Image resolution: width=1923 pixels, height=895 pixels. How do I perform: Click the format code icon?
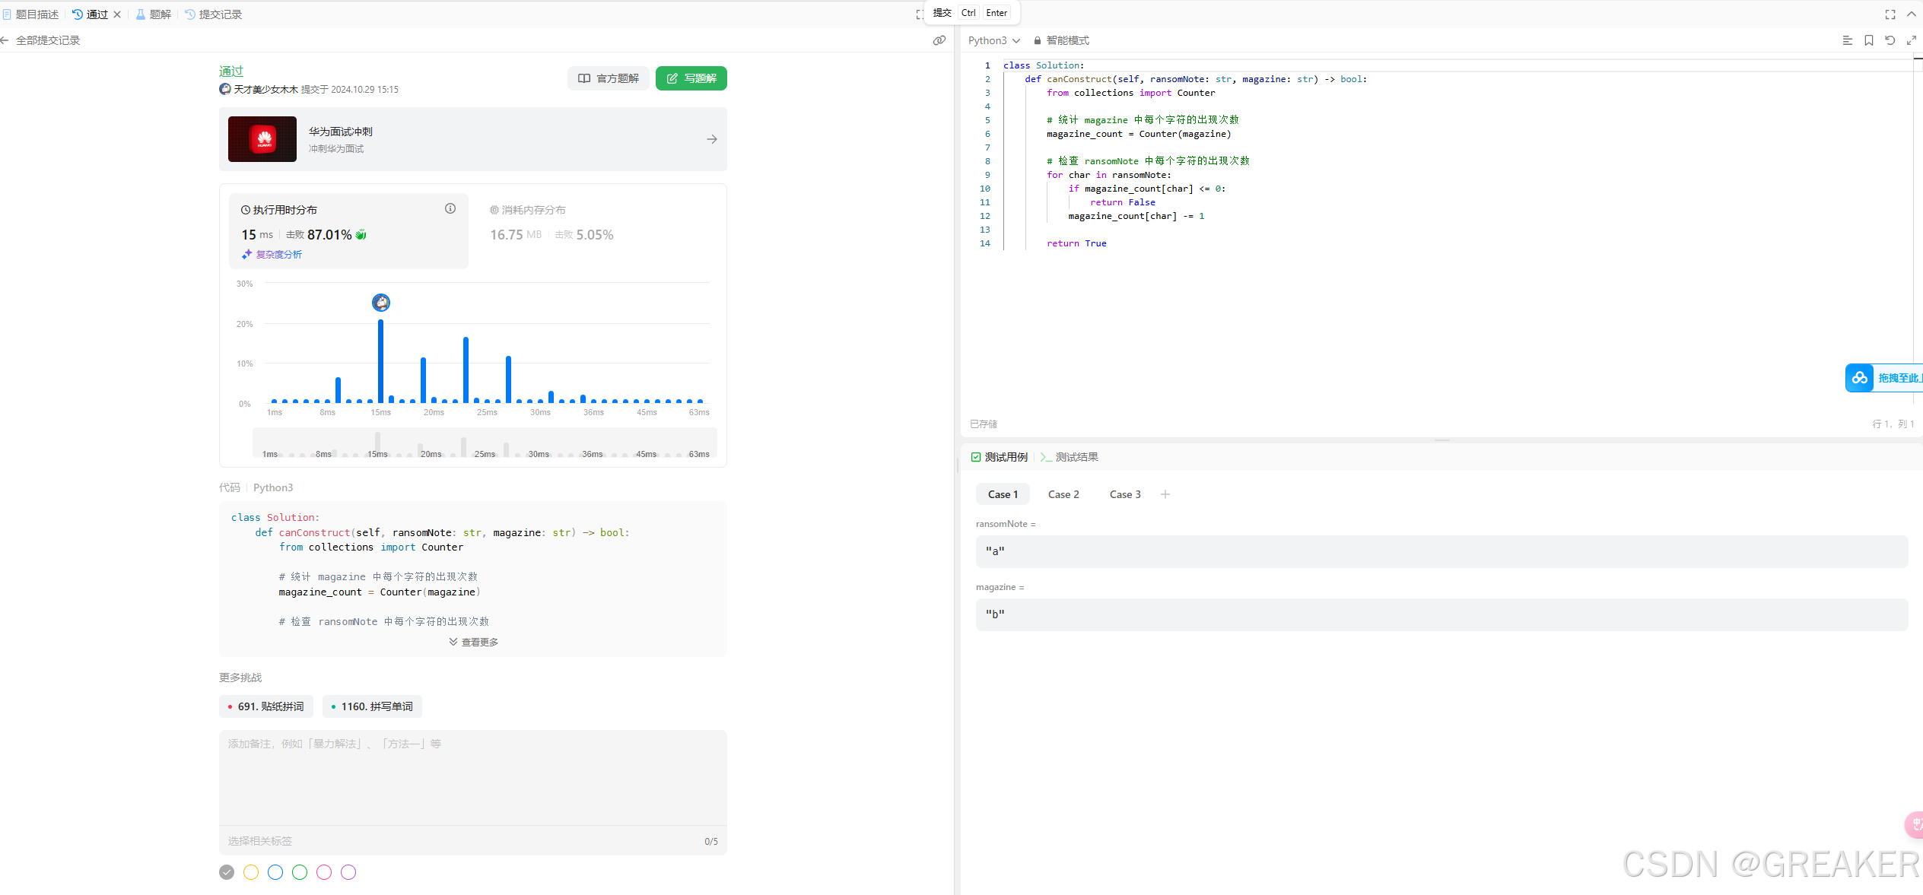(x=1847, y=40)
